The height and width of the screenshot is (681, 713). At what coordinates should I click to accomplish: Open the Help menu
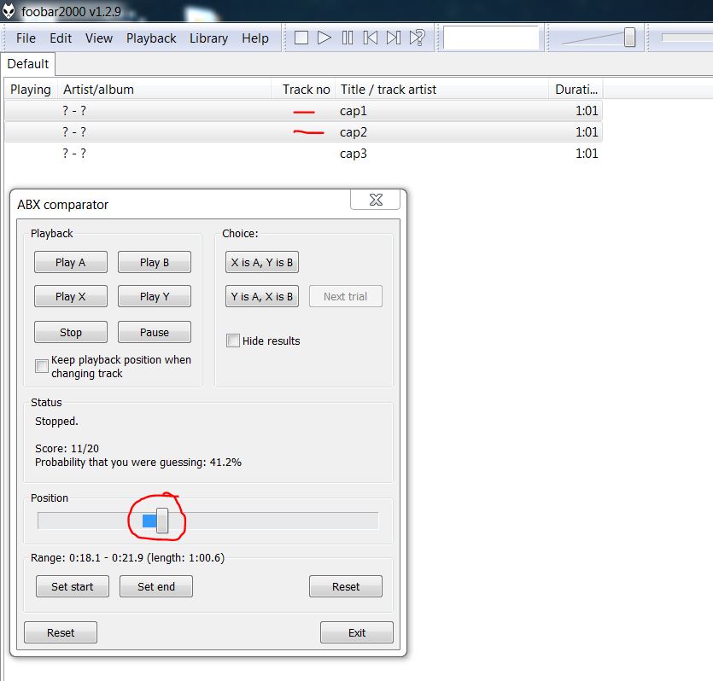pyautogui.click(x=255, y=38)
